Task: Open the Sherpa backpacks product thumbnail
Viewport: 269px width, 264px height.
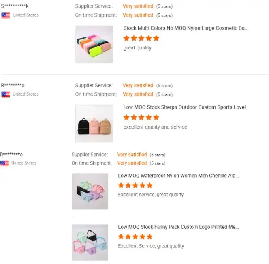Action: click(x=94, y=123)
